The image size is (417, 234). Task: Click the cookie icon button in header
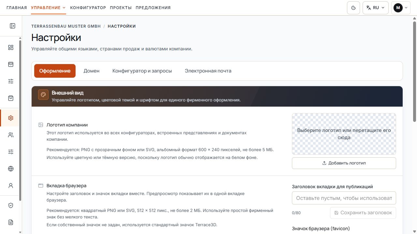[353, 8]
